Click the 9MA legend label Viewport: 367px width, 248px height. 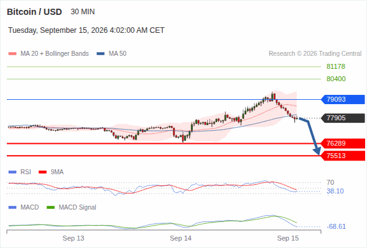[57, 172]
